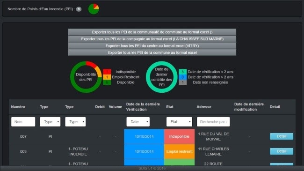The height and width of the screenshot is (171, 304).
Task: Open the Date filter dropdown
Action: 138,122
